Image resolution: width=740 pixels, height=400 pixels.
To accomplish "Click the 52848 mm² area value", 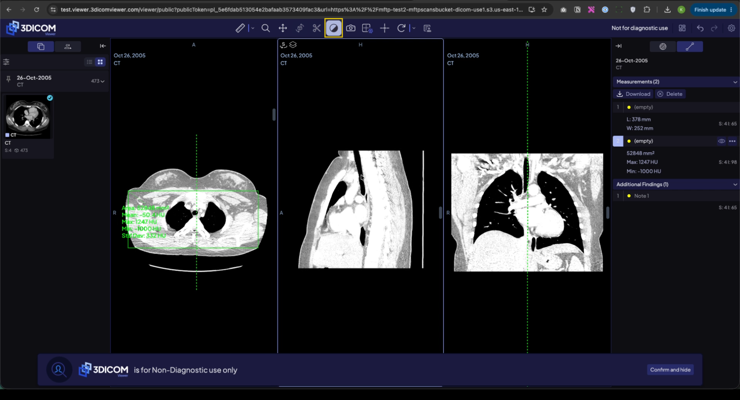I will [640, 153].
